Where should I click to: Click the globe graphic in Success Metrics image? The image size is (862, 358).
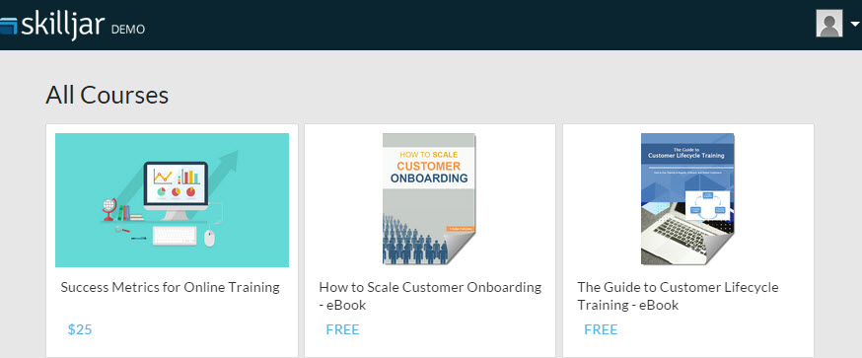(x=108, y=209)
